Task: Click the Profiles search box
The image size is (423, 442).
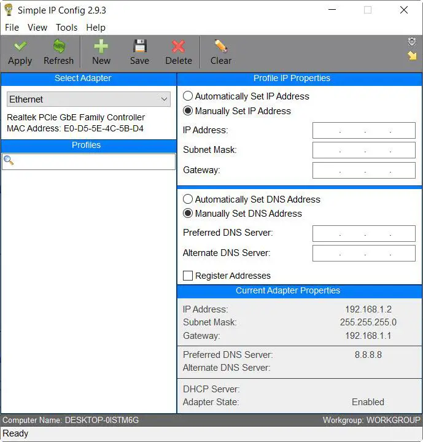Action: (88, 161)
